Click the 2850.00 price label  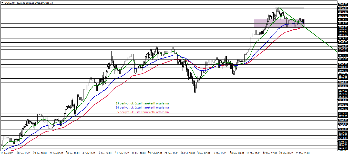[343, 86]
